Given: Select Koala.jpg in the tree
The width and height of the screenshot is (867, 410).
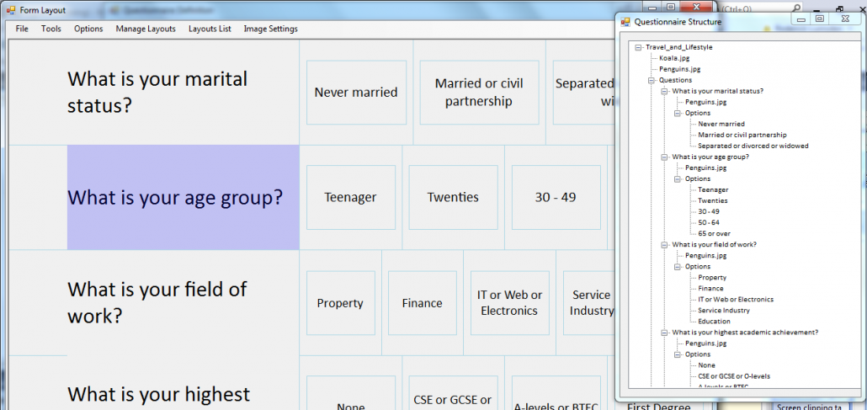Looking at the screenshot, I should (673, 58).
